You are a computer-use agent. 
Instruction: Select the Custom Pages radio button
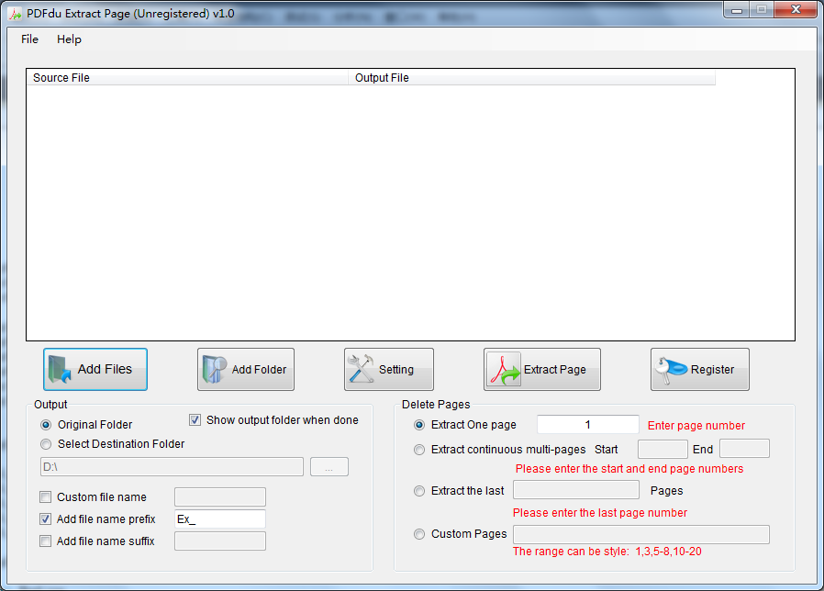click(419, 534)
